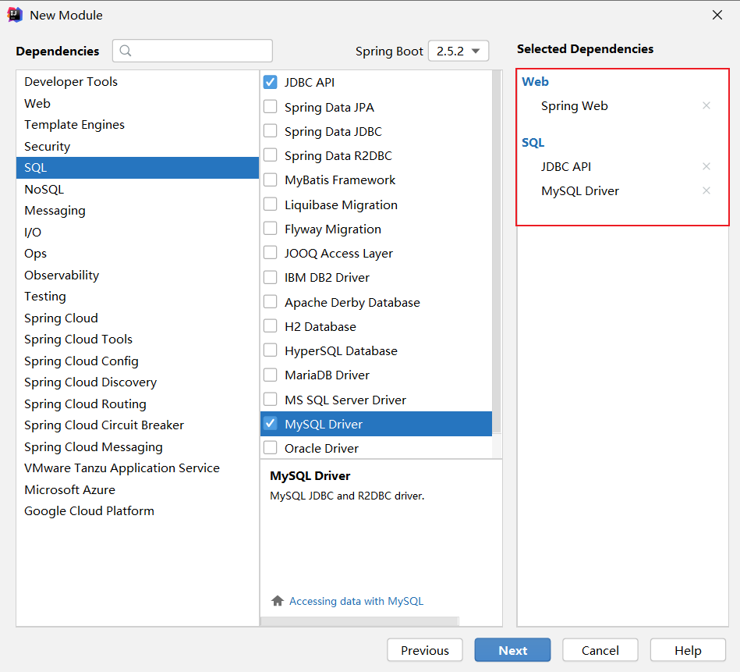Click the home icon beside MySQL guide link
This screenshot has width=740, height=672.
(278, 601)
